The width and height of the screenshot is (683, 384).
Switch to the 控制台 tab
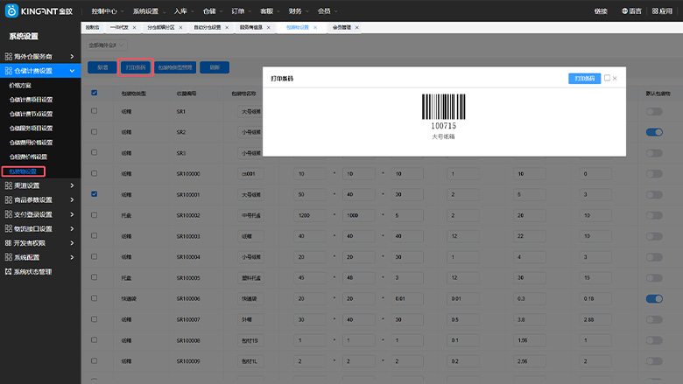tap(92, 27)
